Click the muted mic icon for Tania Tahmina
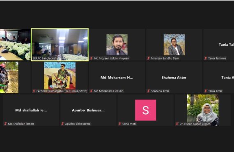Screen dimensions: 234x152 206,58
